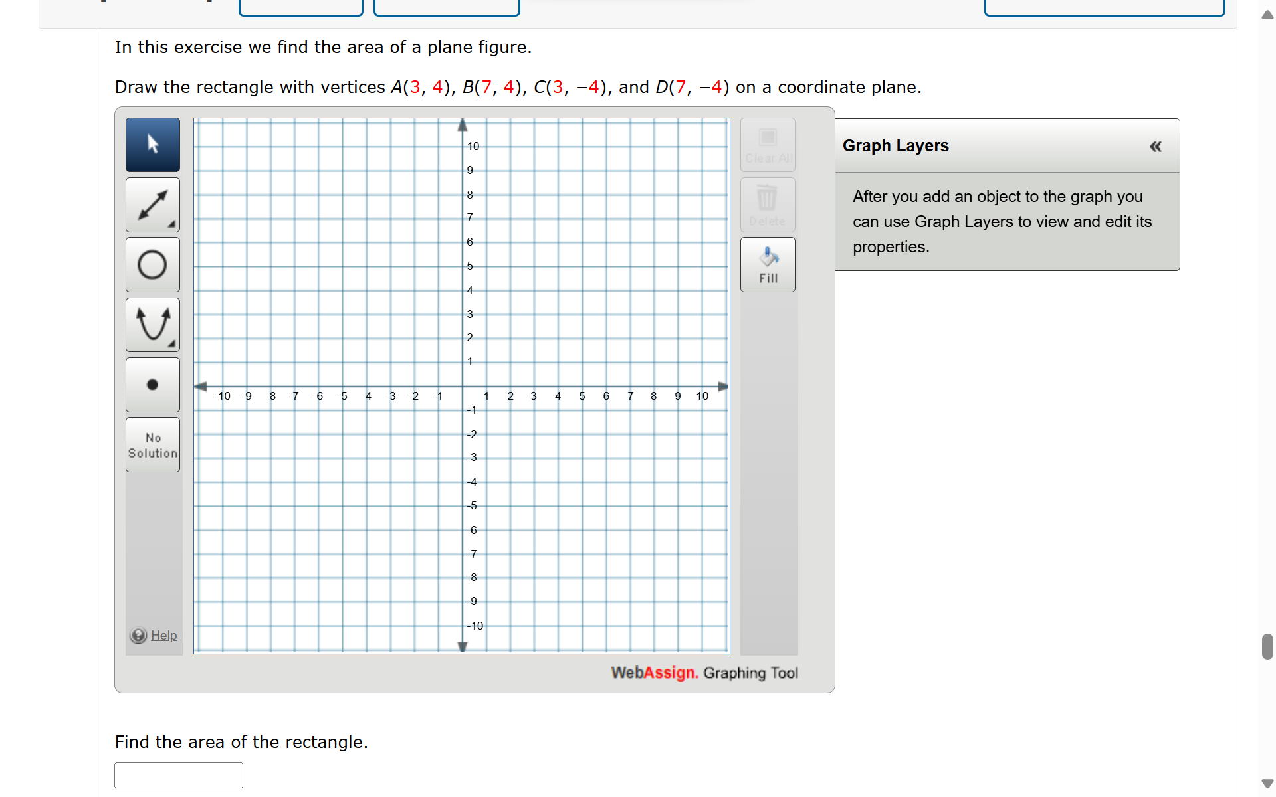Image resolution: width=1276 pixels, height=797 pixels.
Task: Select the circle drawing tool
Action: [153, 264]
